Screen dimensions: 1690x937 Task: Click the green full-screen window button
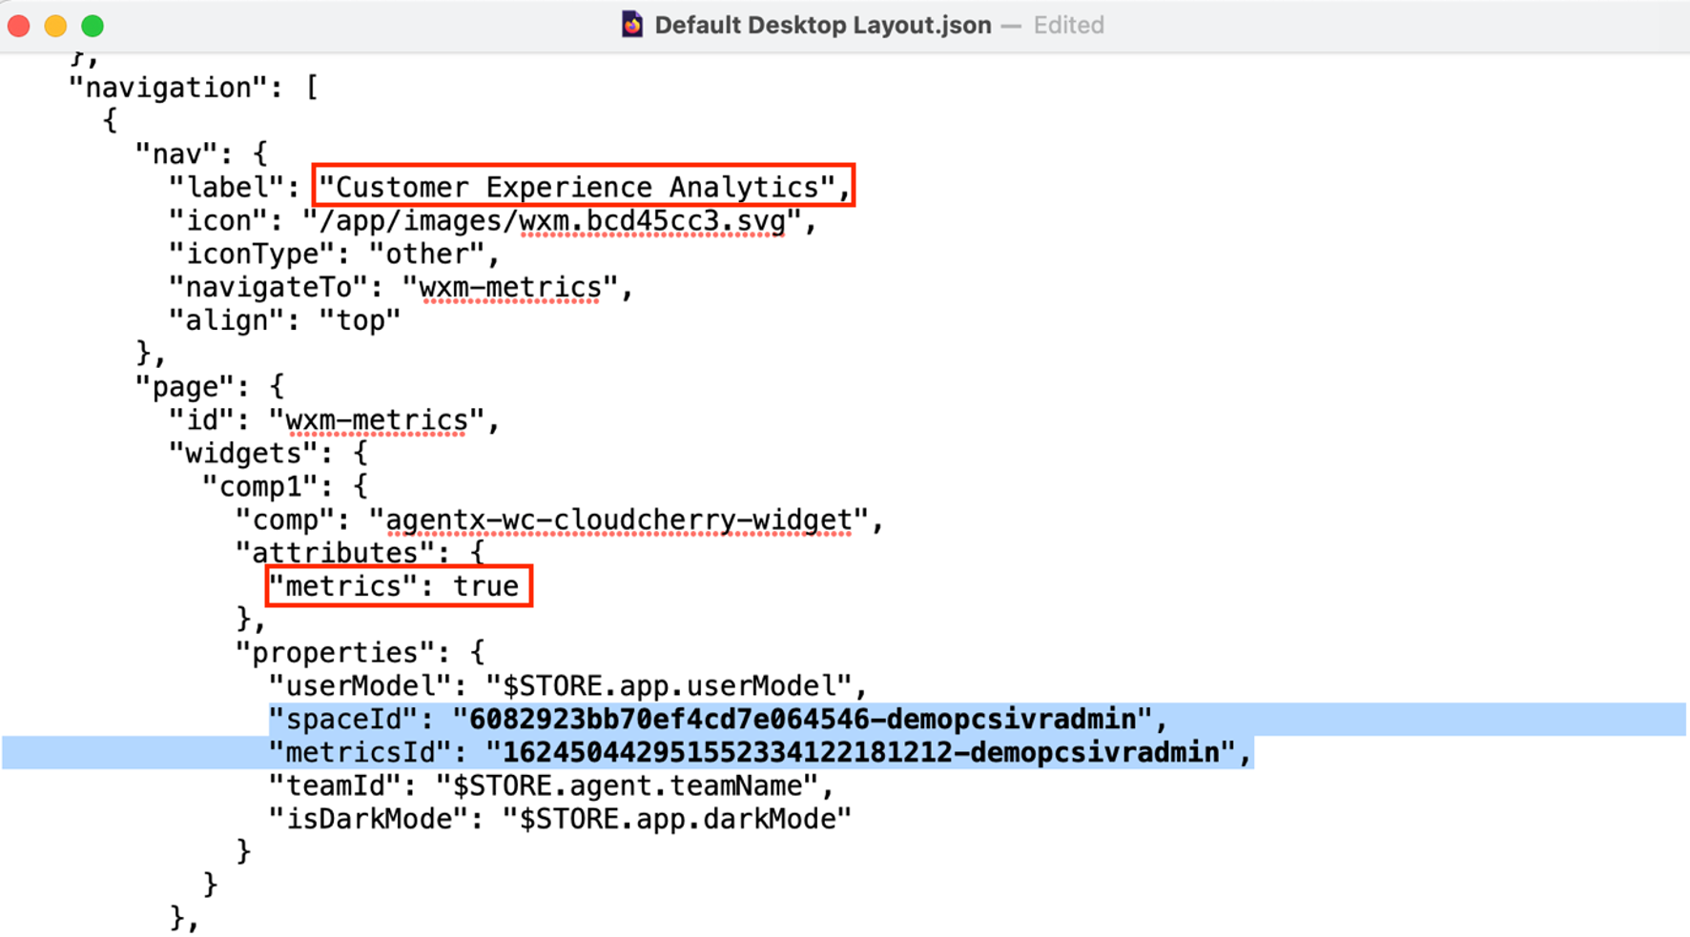click(x=93, y=26)
